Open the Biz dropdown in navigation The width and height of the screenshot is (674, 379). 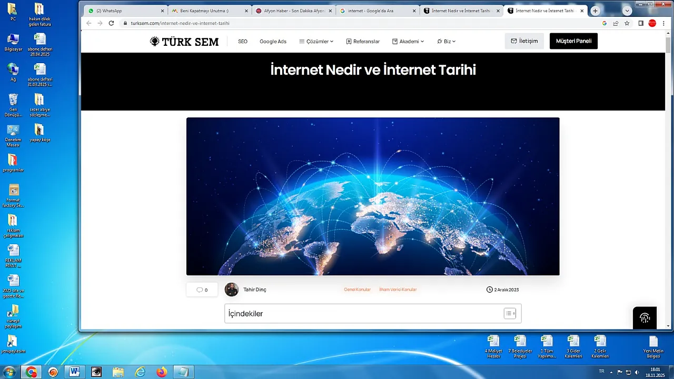447,42
